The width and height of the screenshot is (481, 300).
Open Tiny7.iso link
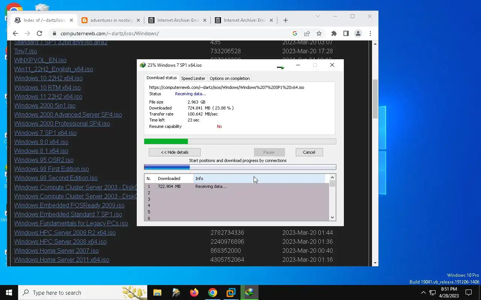coord(26,51)
